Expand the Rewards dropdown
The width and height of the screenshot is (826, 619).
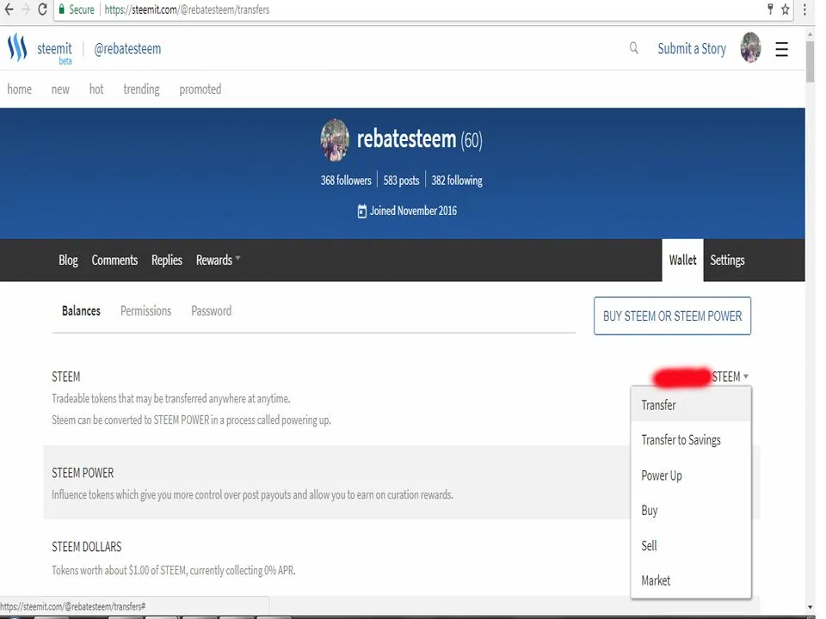coord(218,260)
